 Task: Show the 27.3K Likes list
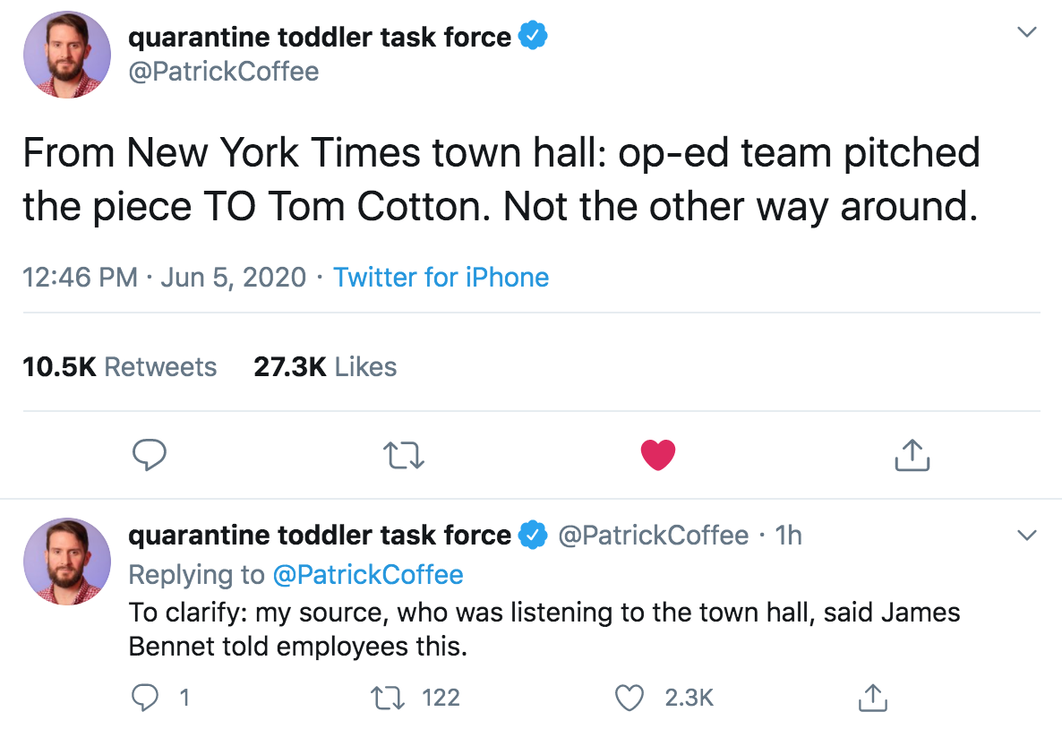point(325,366)
